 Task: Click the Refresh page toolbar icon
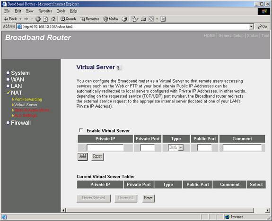[45, 19]
